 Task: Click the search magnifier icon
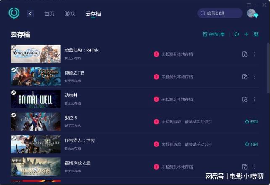coord(203,13)
